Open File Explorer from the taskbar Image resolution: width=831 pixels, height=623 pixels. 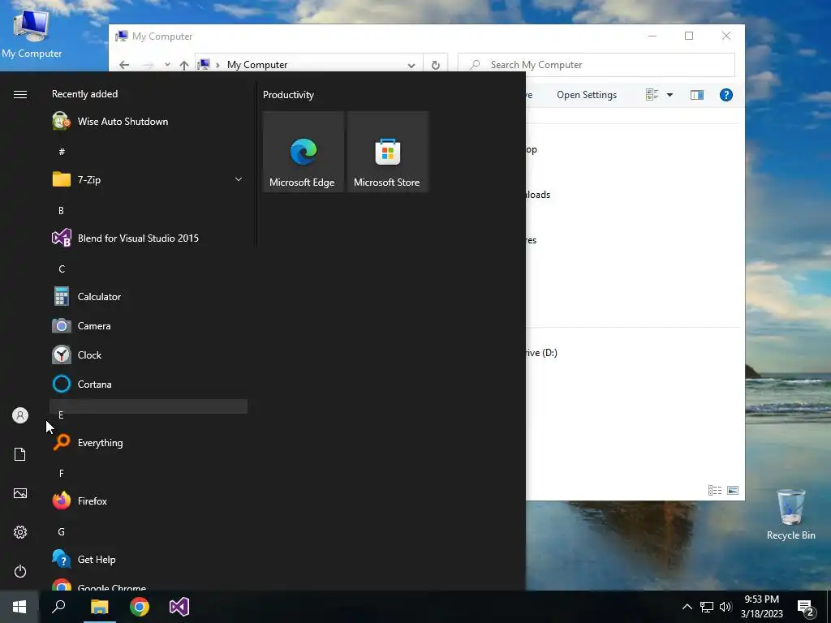coord(99,607)
